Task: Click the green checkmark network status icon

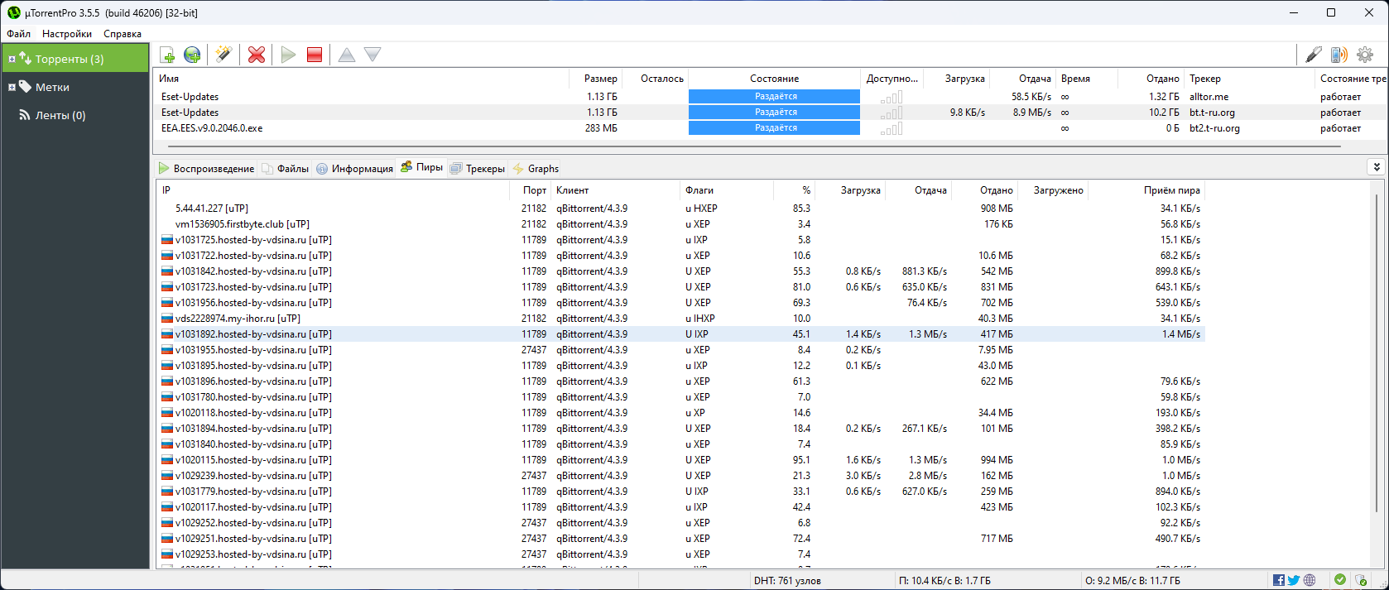Action: (1340, 580)
